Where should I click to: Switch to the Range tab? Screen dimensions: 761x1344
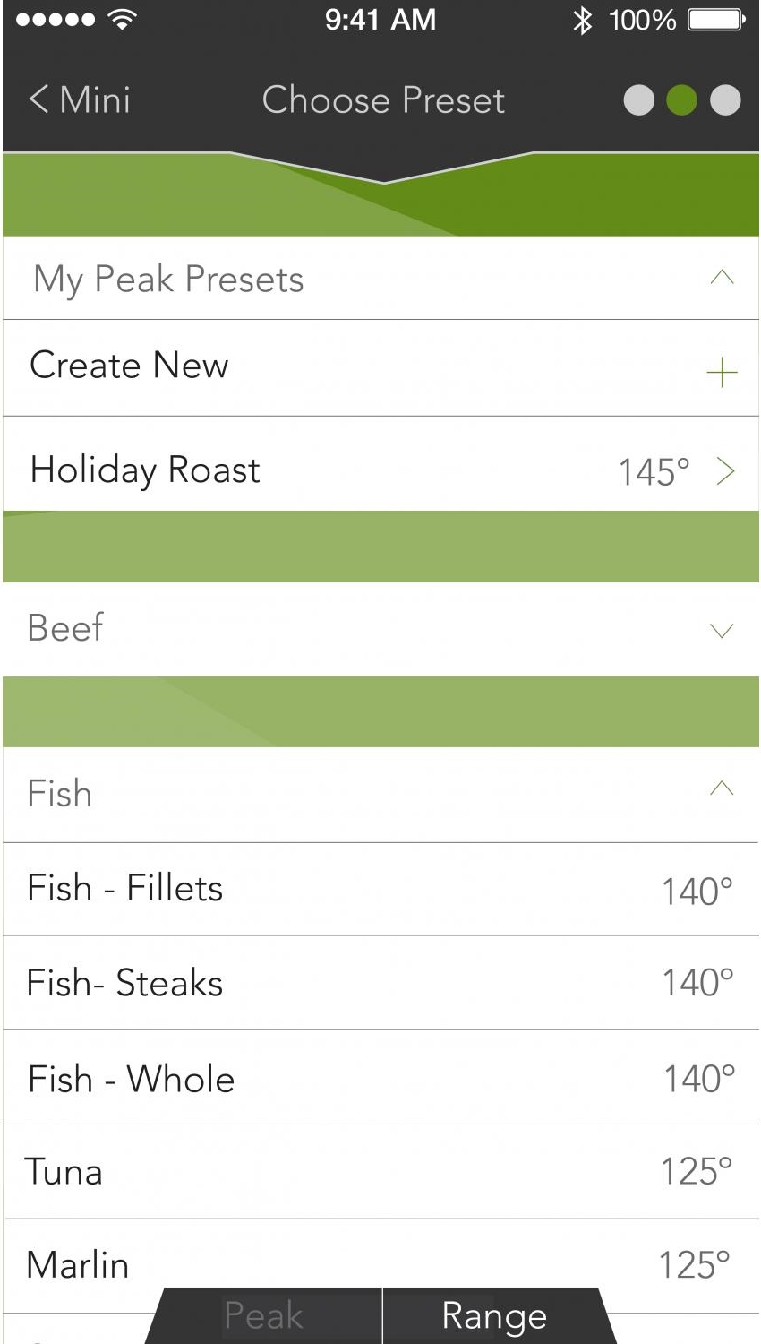click(494, 1315)
